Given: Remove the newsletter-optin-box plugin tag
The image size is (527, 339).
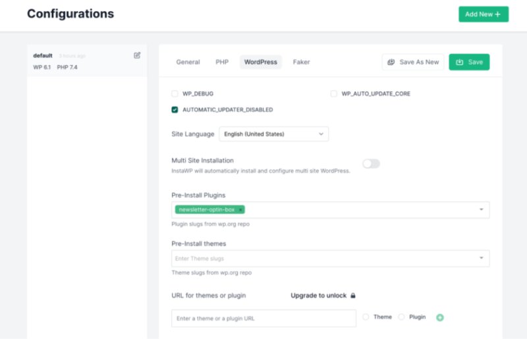Looking at the screenshot, I should [240, 209].
